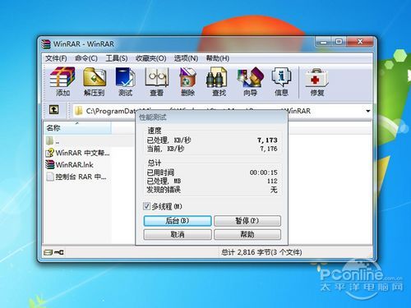The height and width of the screenshot is (308, 411).
Task: Click the 7,176 current speed value
Action: (269, 149)
